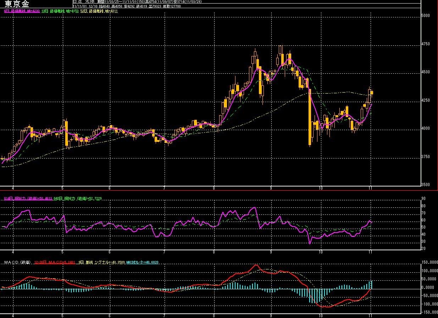The height and width of the screenshot is (318, 438).
Task: Select the 9日 単純 シグナル=-43.3589 legend
Action: (x=102, y=262)
